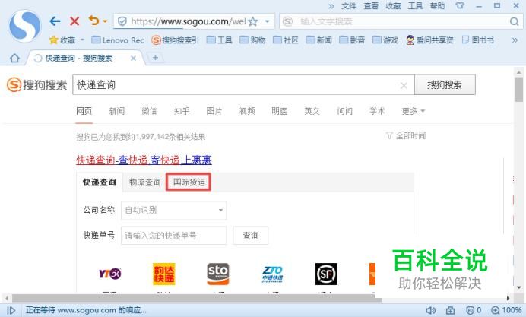Click the Sogou browser logo icon

click(25, 26)
